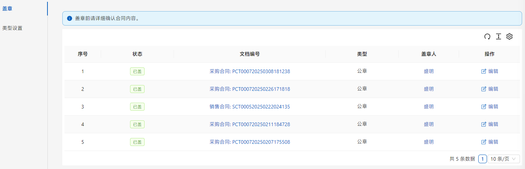Click the 状态 column header
The width and height of the screenshot is (525, 169).
[x=137, y=54]
